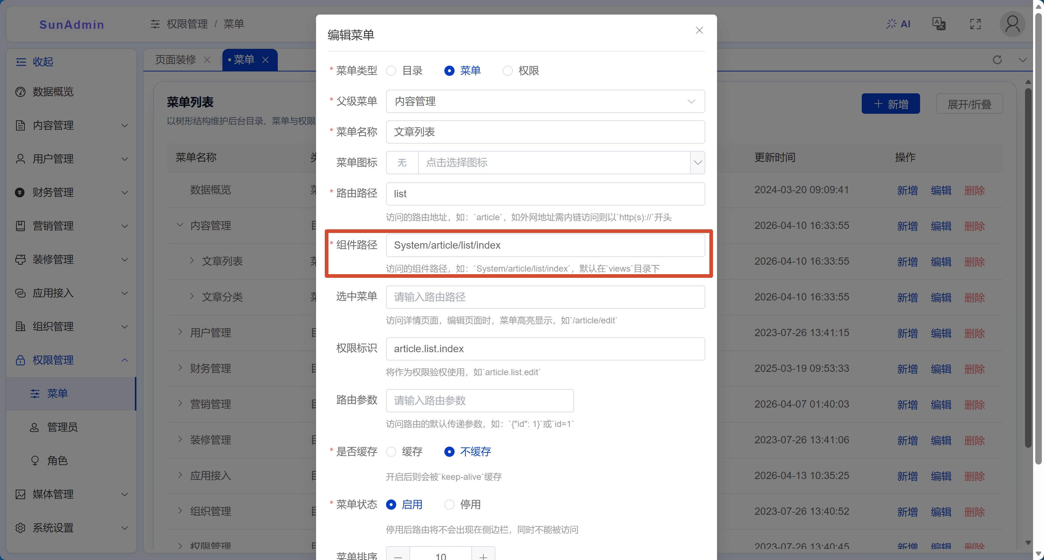This screenshot has width=1044, height=560.
Task: Click the 系统设置 gear icon
Action: tap(20, 528)
